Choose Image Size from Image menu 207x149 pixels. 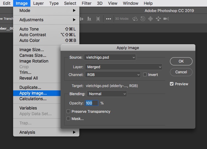(32, 50)
